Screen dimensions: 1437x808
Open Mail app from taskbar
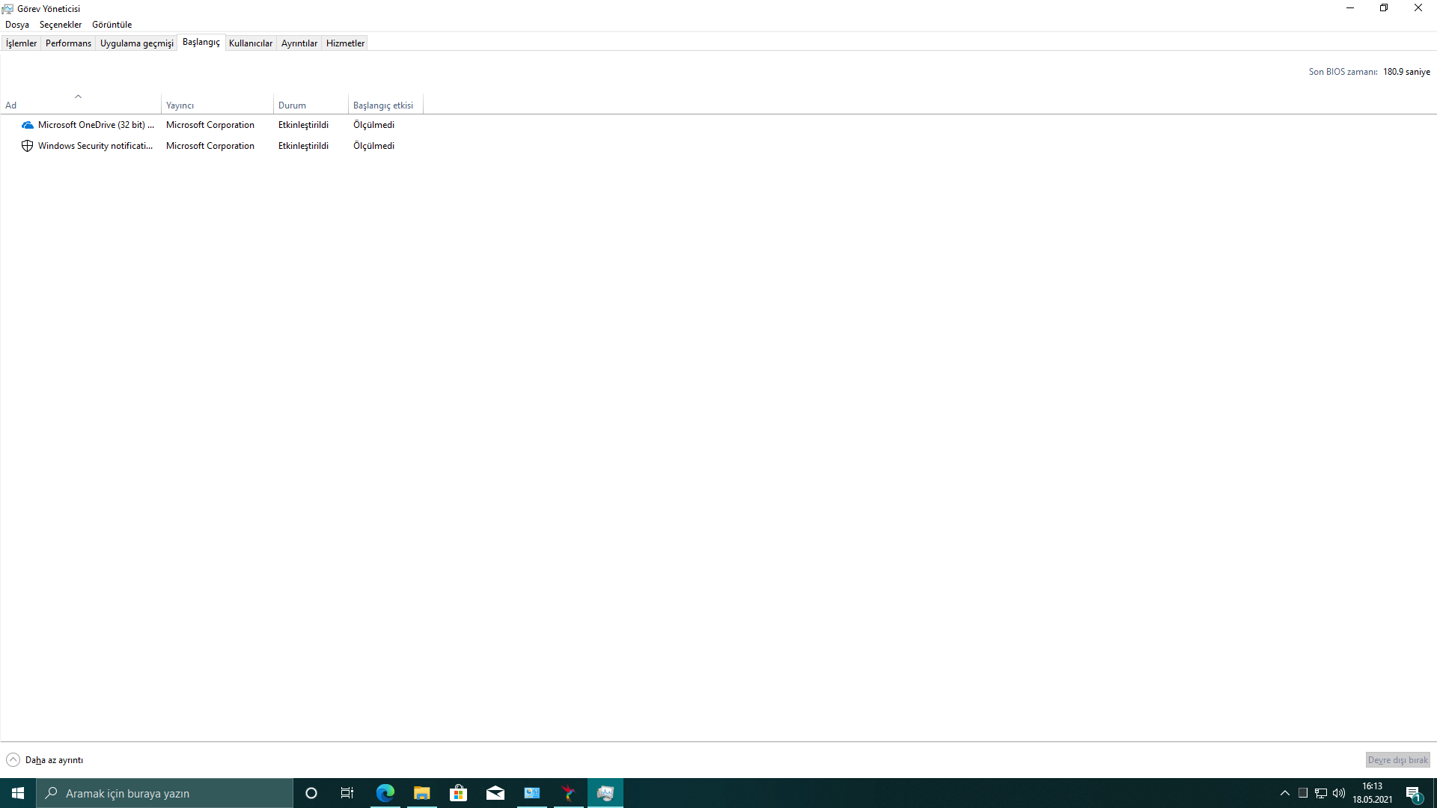495,793
